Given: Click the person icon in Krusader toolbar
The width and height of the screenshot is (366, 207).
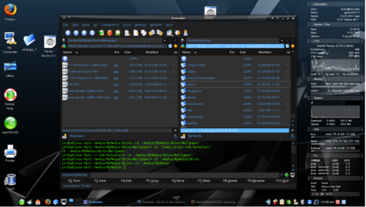Looking at the screenshot, I should pyautogui.click(x=186, y=33).
